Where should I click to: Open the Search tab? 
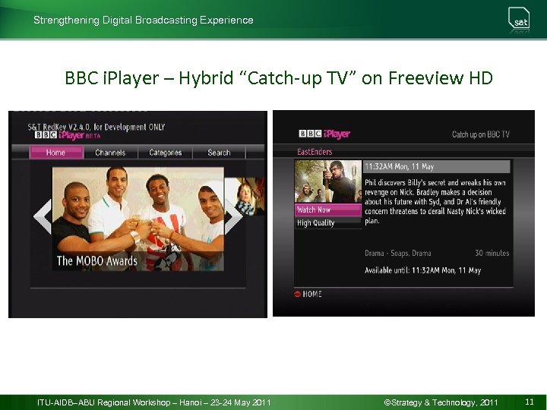219,153
